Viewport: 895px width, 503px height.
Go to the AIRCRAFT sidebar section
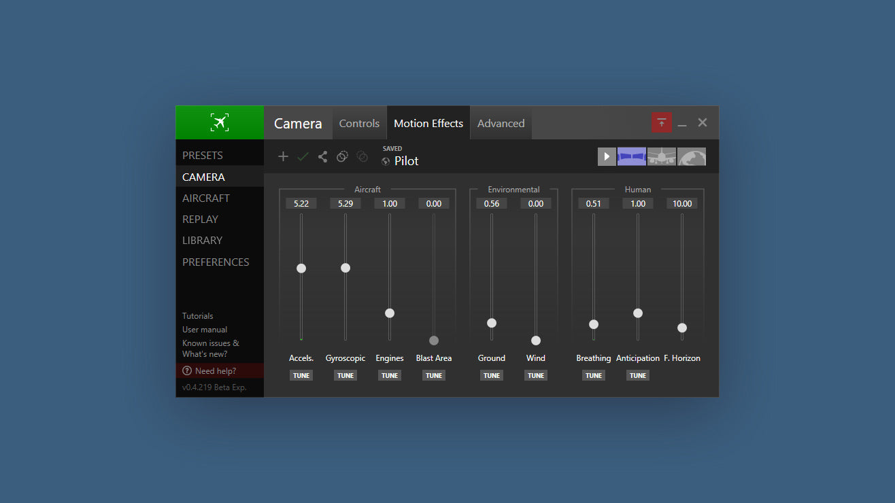pyautogui.click(x=206, y=198)
